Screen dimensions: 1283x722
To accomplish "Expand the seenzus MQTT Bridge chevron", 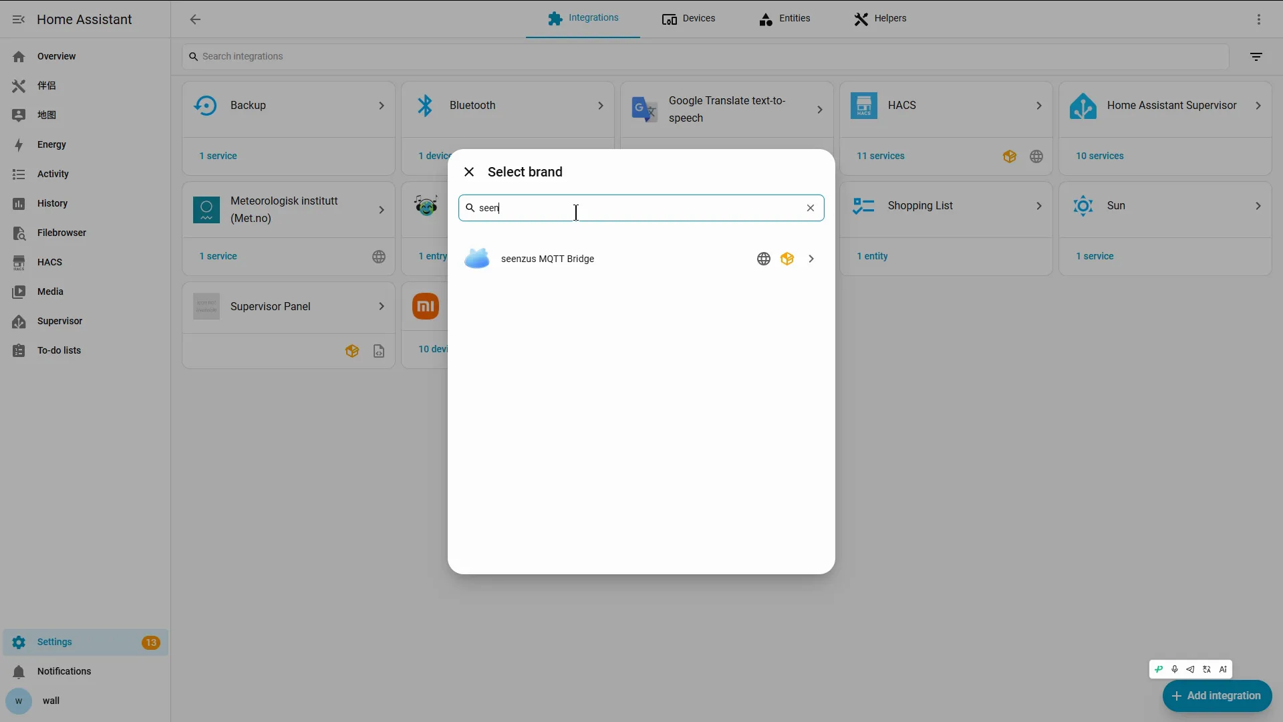I will 811,259.
